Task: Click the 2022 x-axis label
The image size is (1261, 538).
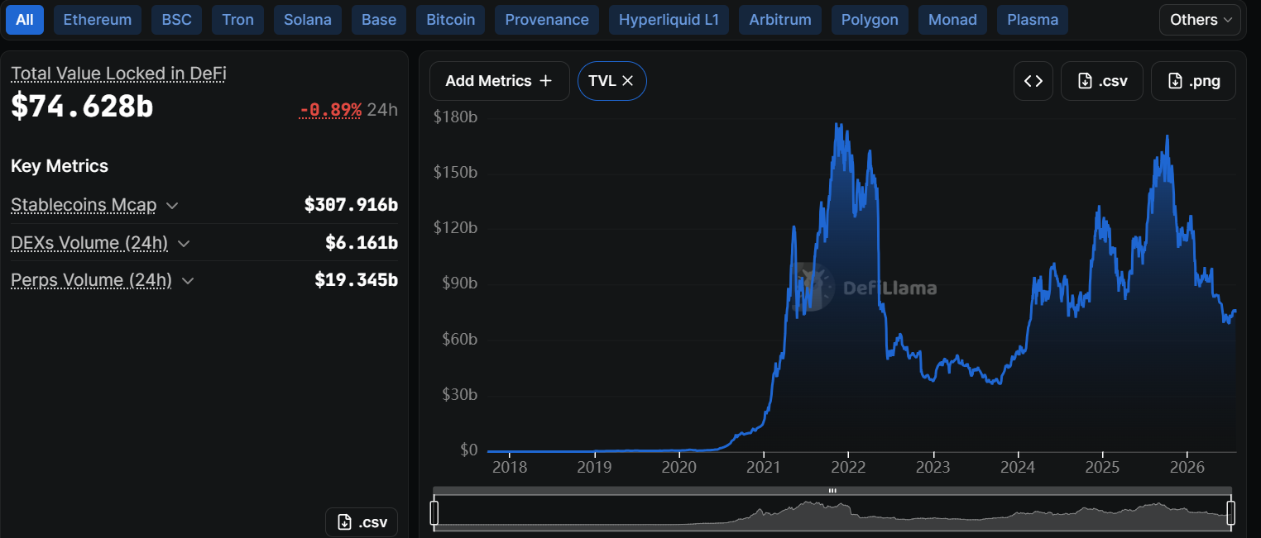Action: (x=848, y=466)
